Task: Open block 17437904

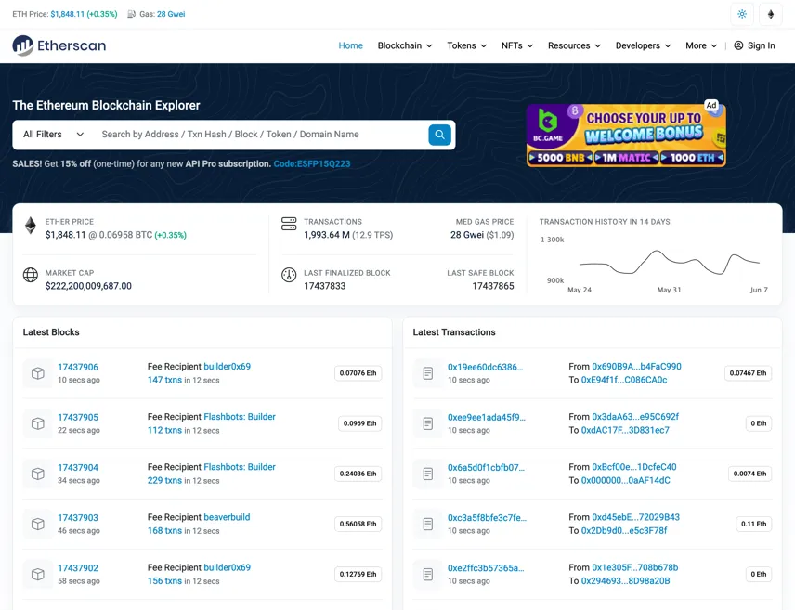Action: 78,468
